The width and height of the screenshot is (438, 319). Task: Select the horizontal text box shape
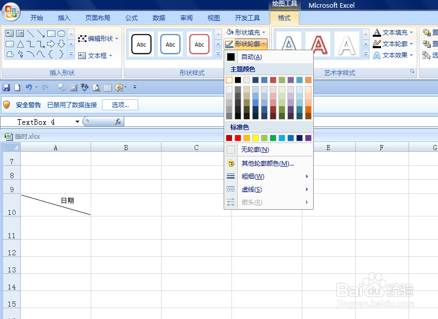9,34
